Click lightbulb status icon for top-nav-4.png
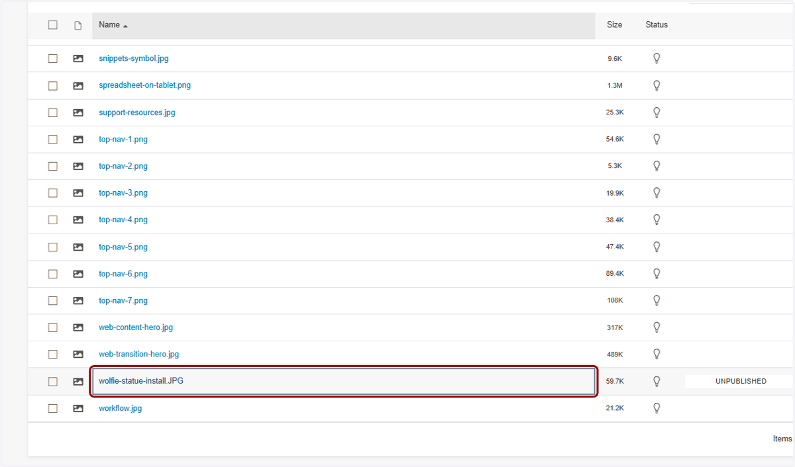This screenshot has height=467, width=795. (x=657, y=220)
